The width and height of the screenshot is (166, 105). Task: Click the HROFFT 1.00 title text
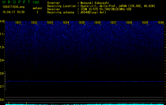pyautogui.click(x=21, y=2)
